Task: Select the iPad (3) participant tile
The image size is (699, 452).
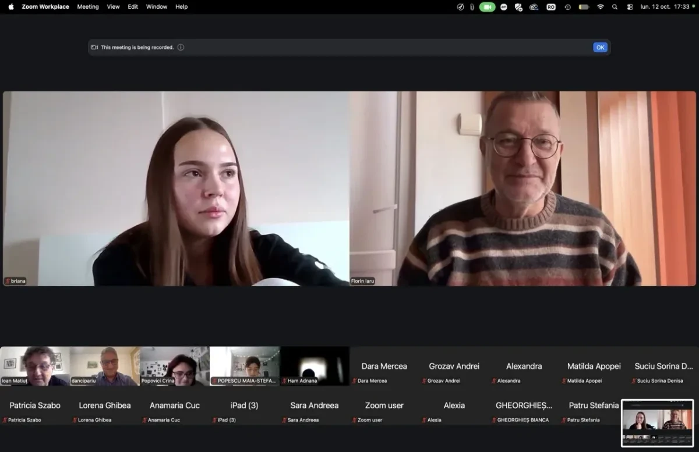Action: [x=245, y=405]
